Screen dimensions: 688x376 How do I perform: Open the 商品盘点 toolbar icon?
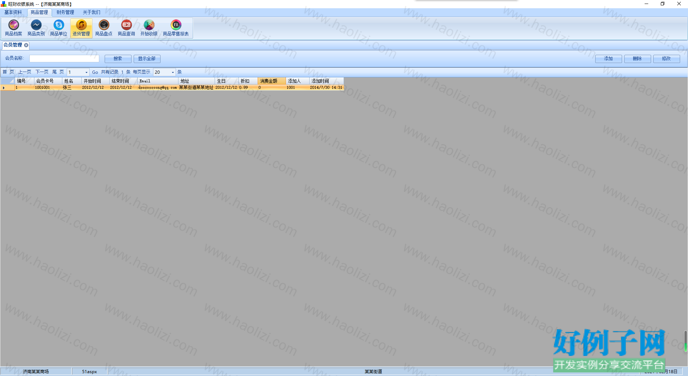coord(104,28)
